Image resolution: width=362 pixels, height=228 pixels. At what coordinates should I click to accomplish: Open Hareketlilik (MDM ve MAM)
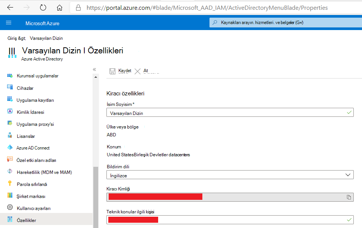pos(44,172)
